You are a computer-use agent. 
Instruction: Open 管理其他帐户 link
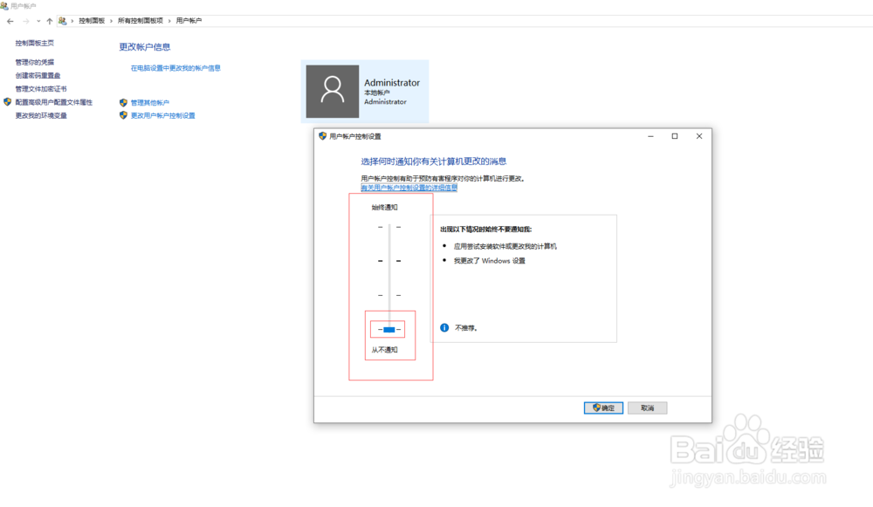(150, 103)
